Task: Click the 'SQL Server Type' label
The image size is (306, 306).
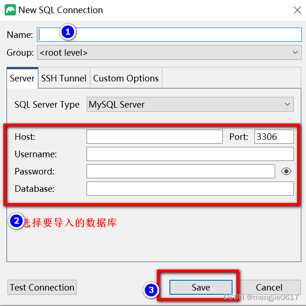Action: pos(47,104)
